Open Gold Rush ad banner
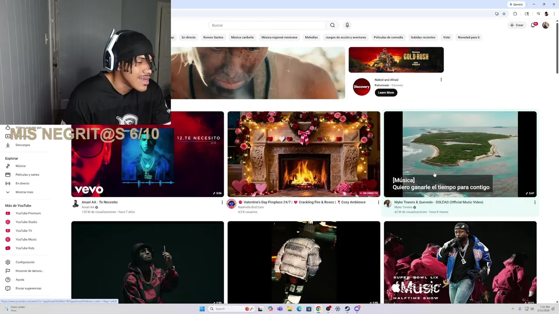559x314 pixels. tap(396, 60)
